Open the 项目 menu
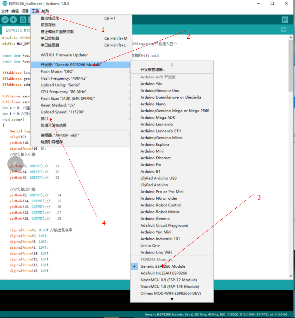 [x=25, y=11]
